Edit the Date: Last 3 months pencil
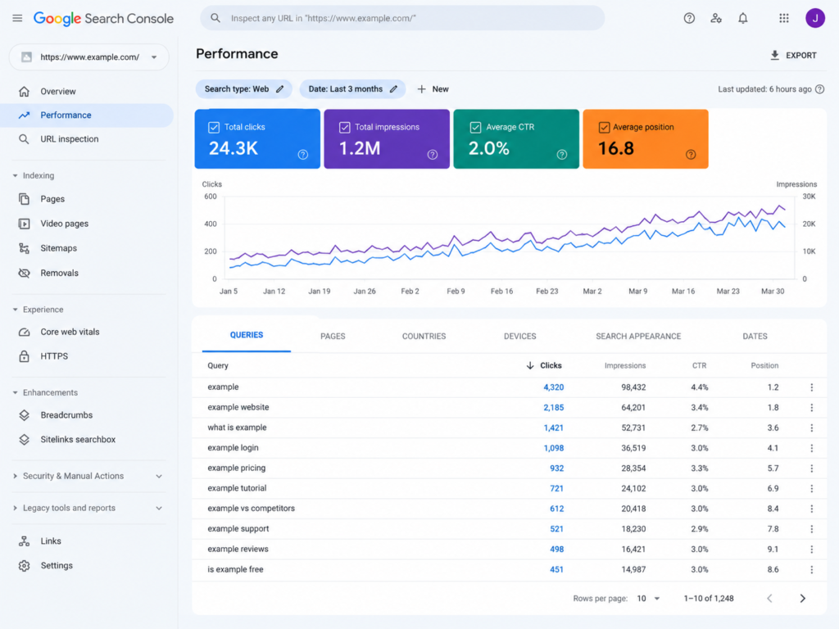 pyautogui.click(x=394, y=89)
